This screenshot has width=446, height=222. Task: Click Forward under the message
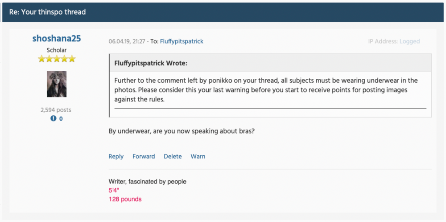144,157
